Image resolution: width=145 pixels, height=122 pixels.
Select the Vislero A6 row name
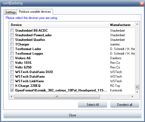(x=23, y=58)
